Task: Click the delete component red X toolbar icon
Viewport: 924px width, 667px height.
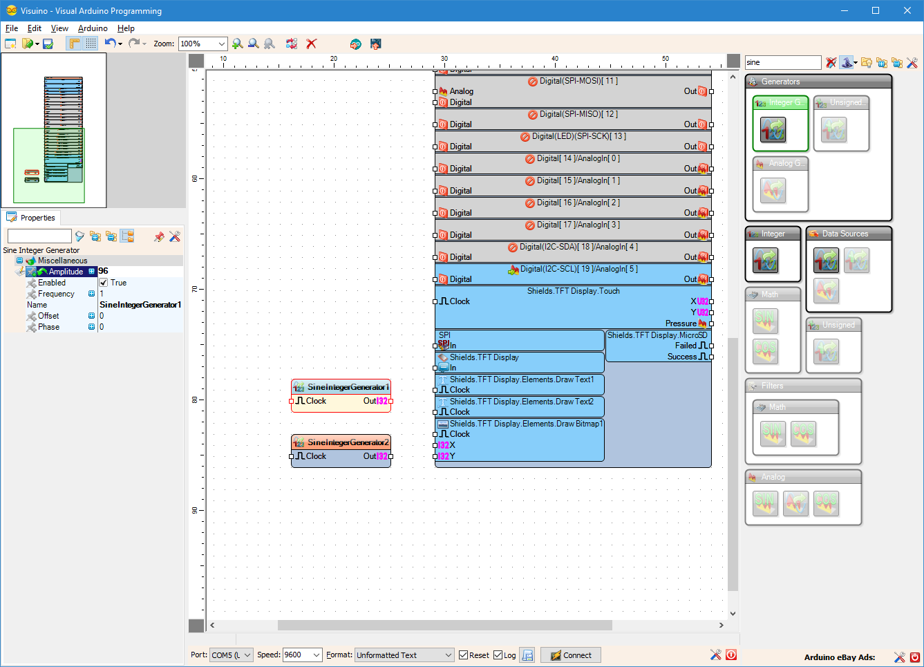Action: 311,43
